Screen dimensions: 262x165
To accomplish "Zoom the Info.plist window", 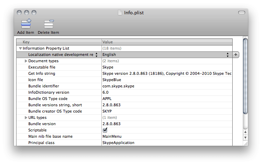I will pos(34,13).
